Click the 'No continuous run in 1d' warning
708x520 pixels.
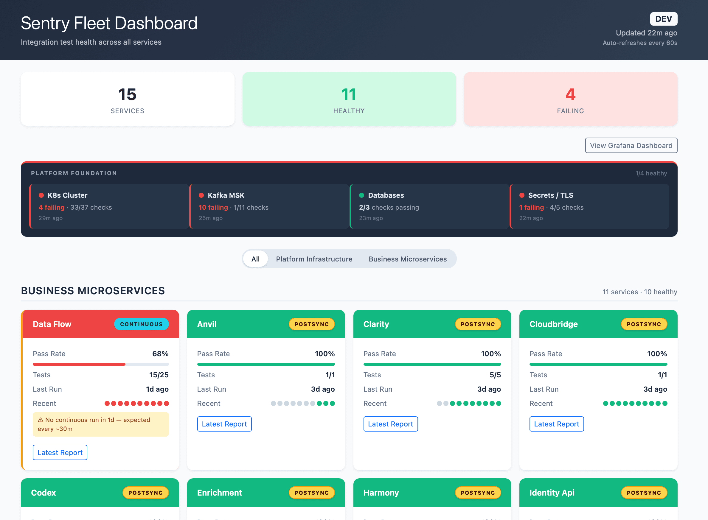(101, 424)
